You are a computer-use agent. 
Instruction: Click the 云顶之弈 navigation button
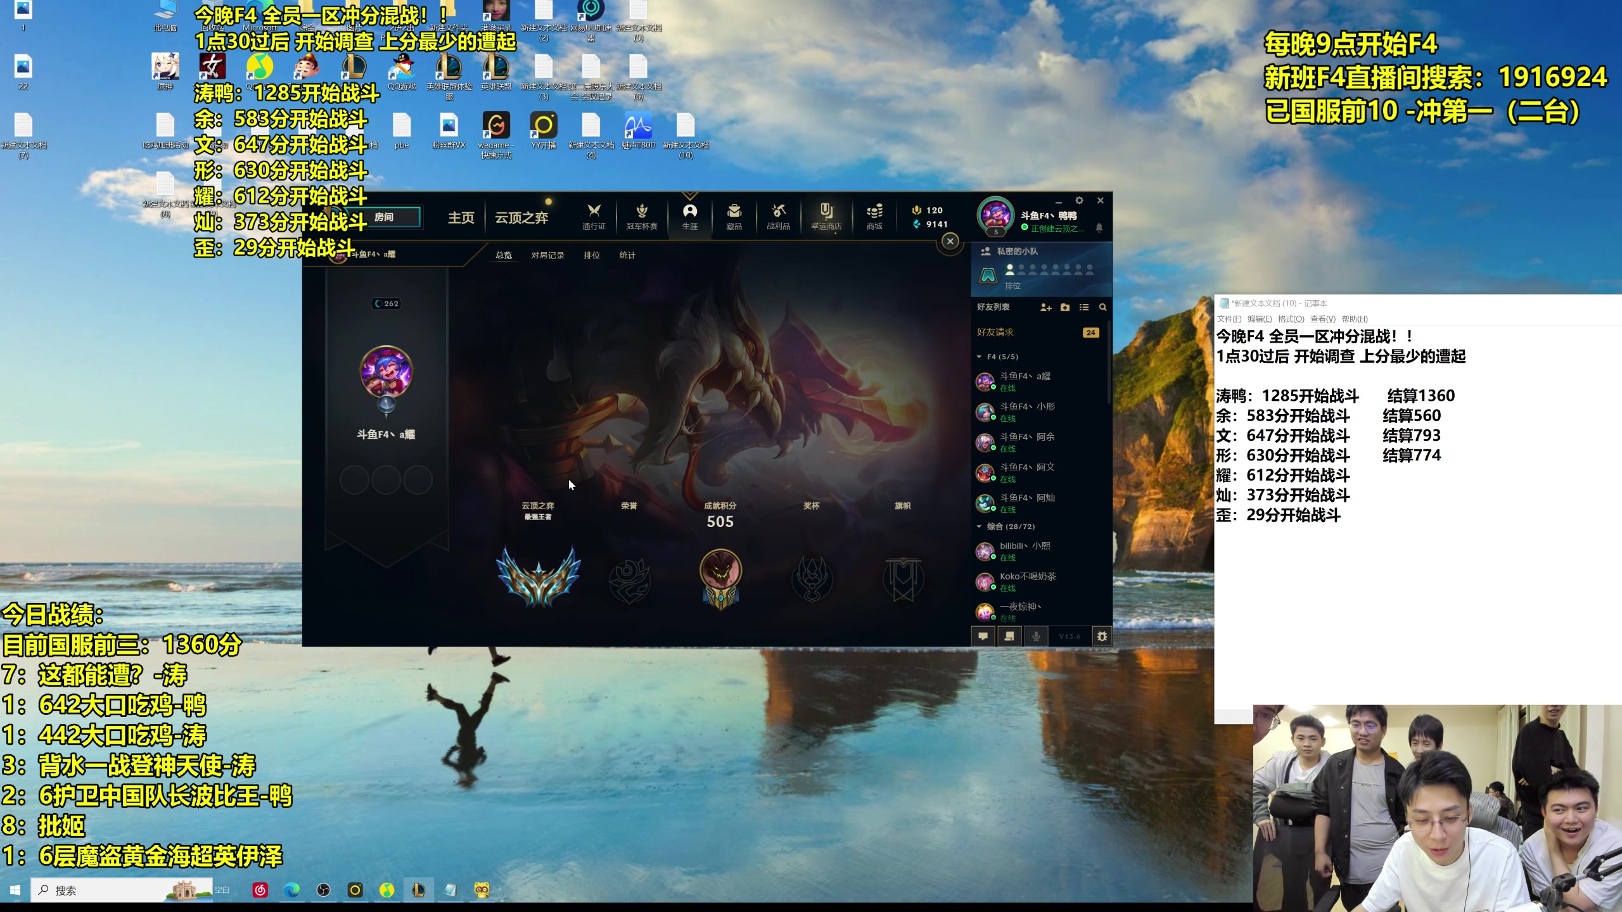pyautogui.click(x=521, y=218)
